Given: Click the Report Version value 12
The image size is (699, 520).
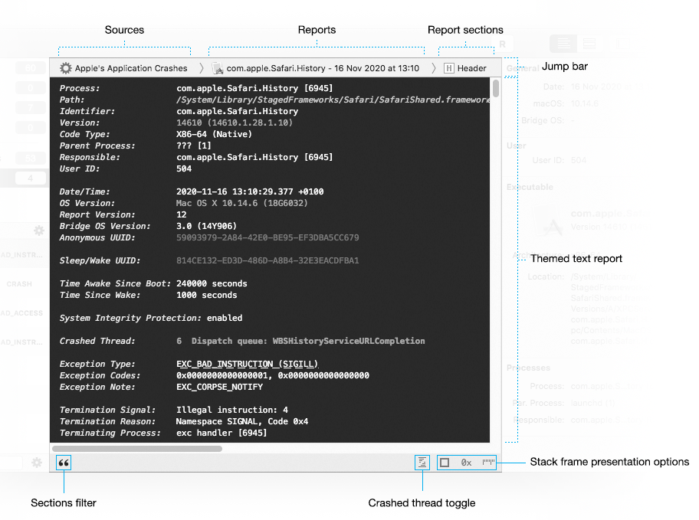Looking at the screenshot, I should [181, 214].
